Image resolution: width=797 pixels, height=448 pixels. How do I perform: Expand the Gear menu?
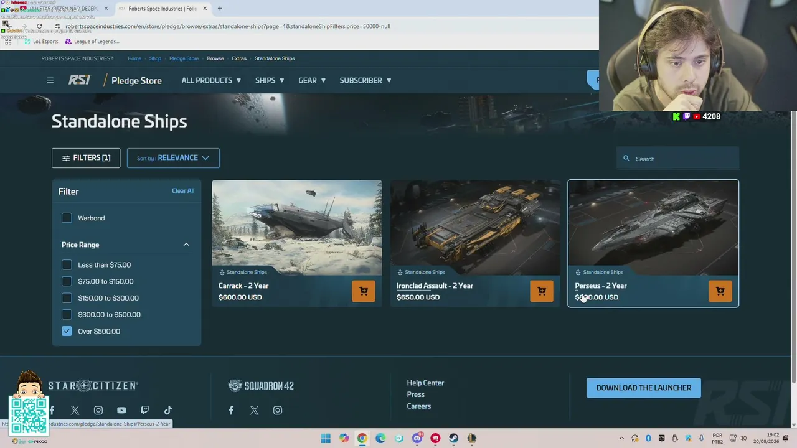pyautogui.click(x=312, y=80)
